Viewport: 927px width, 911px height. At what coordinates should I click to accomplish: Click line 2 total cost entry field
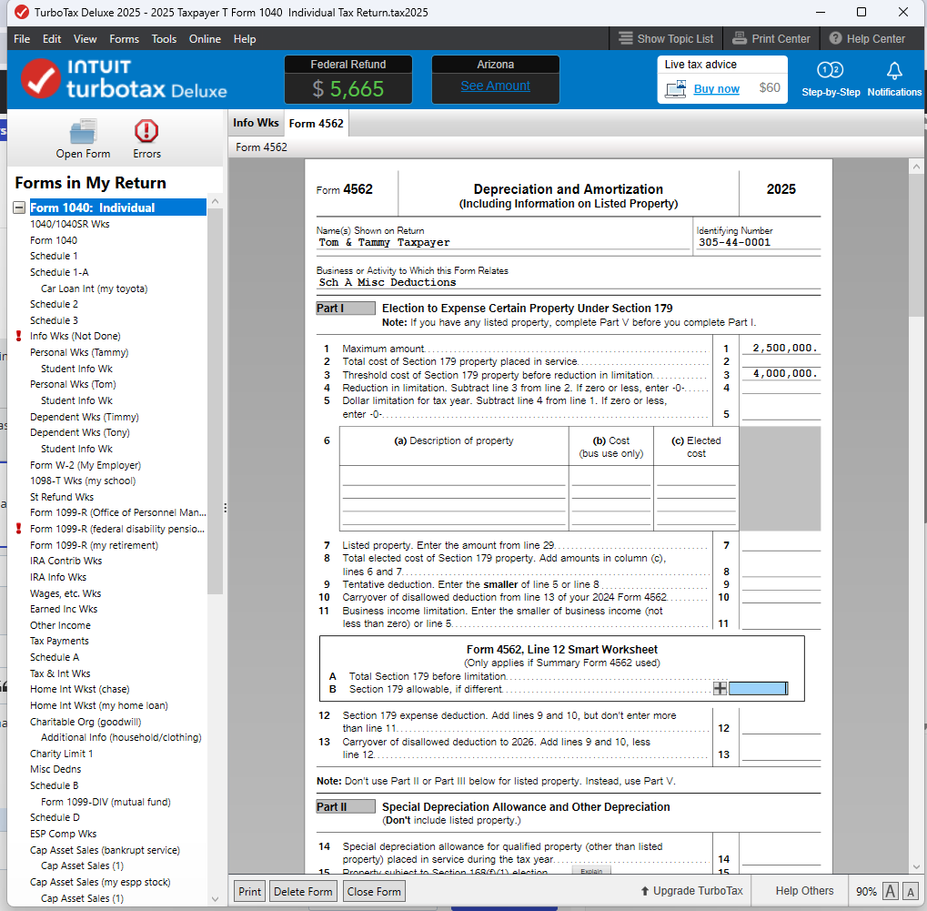pos(781,361)
